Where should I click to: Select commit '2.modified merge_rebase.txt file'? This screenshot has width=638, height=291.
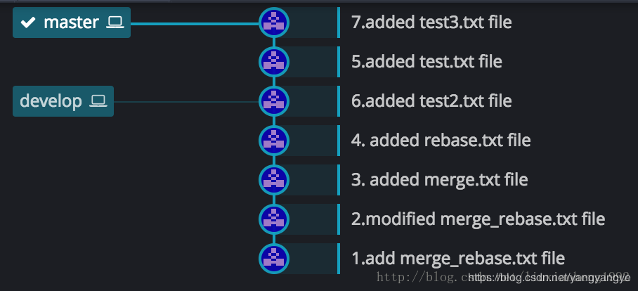478,219
